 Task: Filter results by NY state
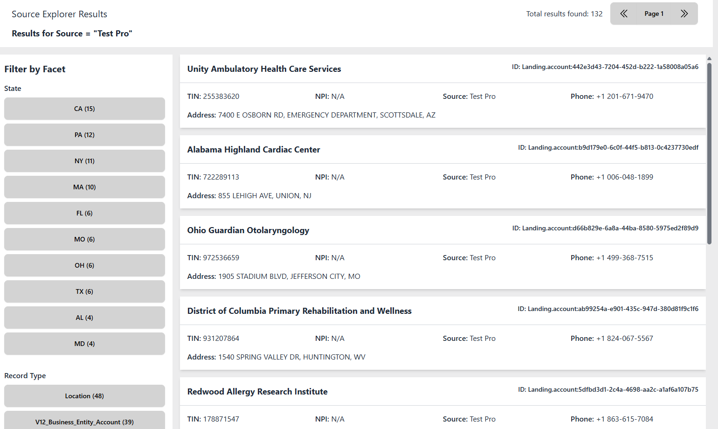tap(84, 161)
